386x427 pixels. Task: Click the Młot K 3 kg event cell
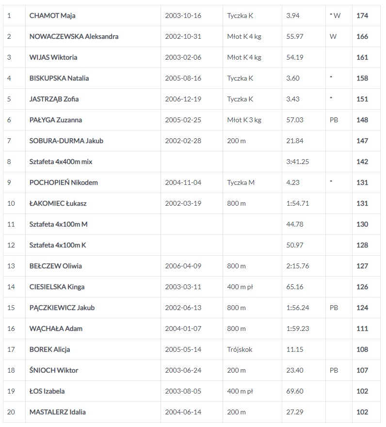click(244, 120)
